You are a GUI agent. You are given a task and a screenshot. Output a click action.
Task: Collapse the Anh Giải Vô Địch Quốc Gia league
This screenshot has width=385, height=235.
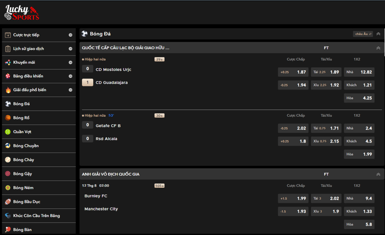tap(378, 174)
